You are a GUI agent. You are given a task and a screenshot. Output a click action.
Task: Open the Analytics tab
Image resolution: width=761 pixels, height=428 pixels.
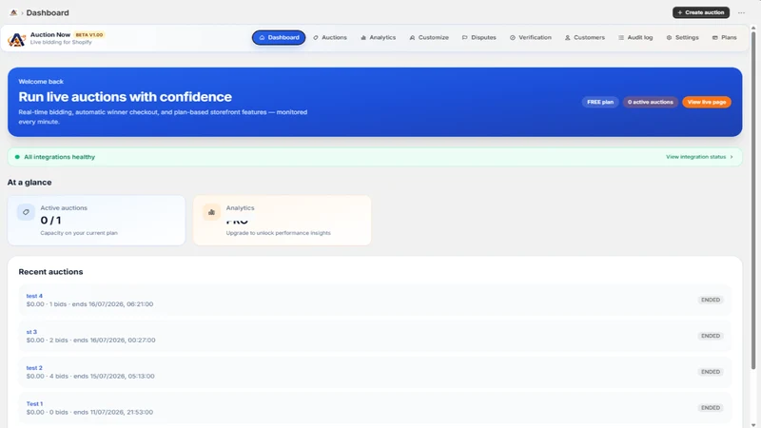pos(378,37)
